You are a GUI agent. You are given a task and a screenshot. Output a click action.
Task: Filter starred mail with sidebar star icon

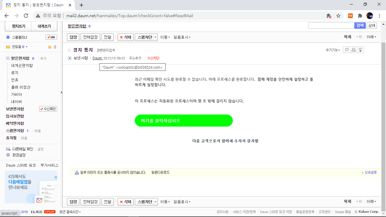point(50,47)
